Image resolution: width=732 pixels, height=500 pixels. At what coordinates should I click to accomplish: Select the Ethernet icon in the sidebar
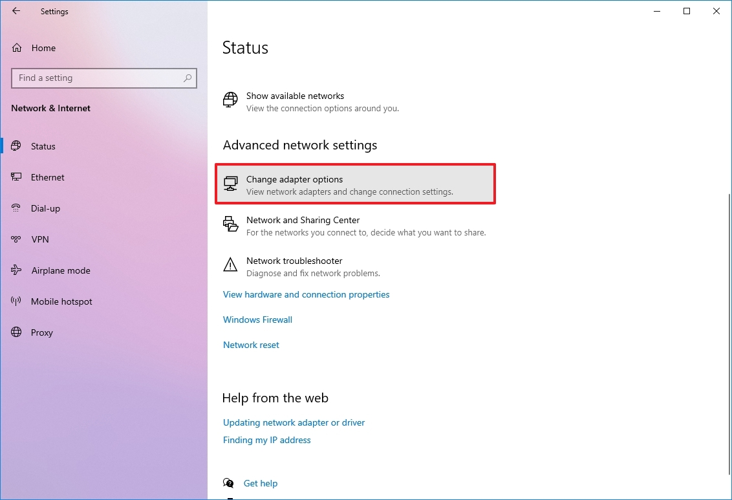(15, 177)
